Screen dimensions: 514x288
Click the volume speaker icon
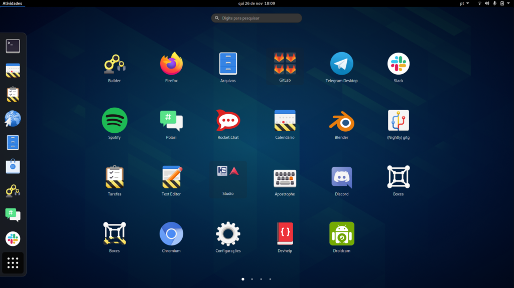tap(487, 4)
